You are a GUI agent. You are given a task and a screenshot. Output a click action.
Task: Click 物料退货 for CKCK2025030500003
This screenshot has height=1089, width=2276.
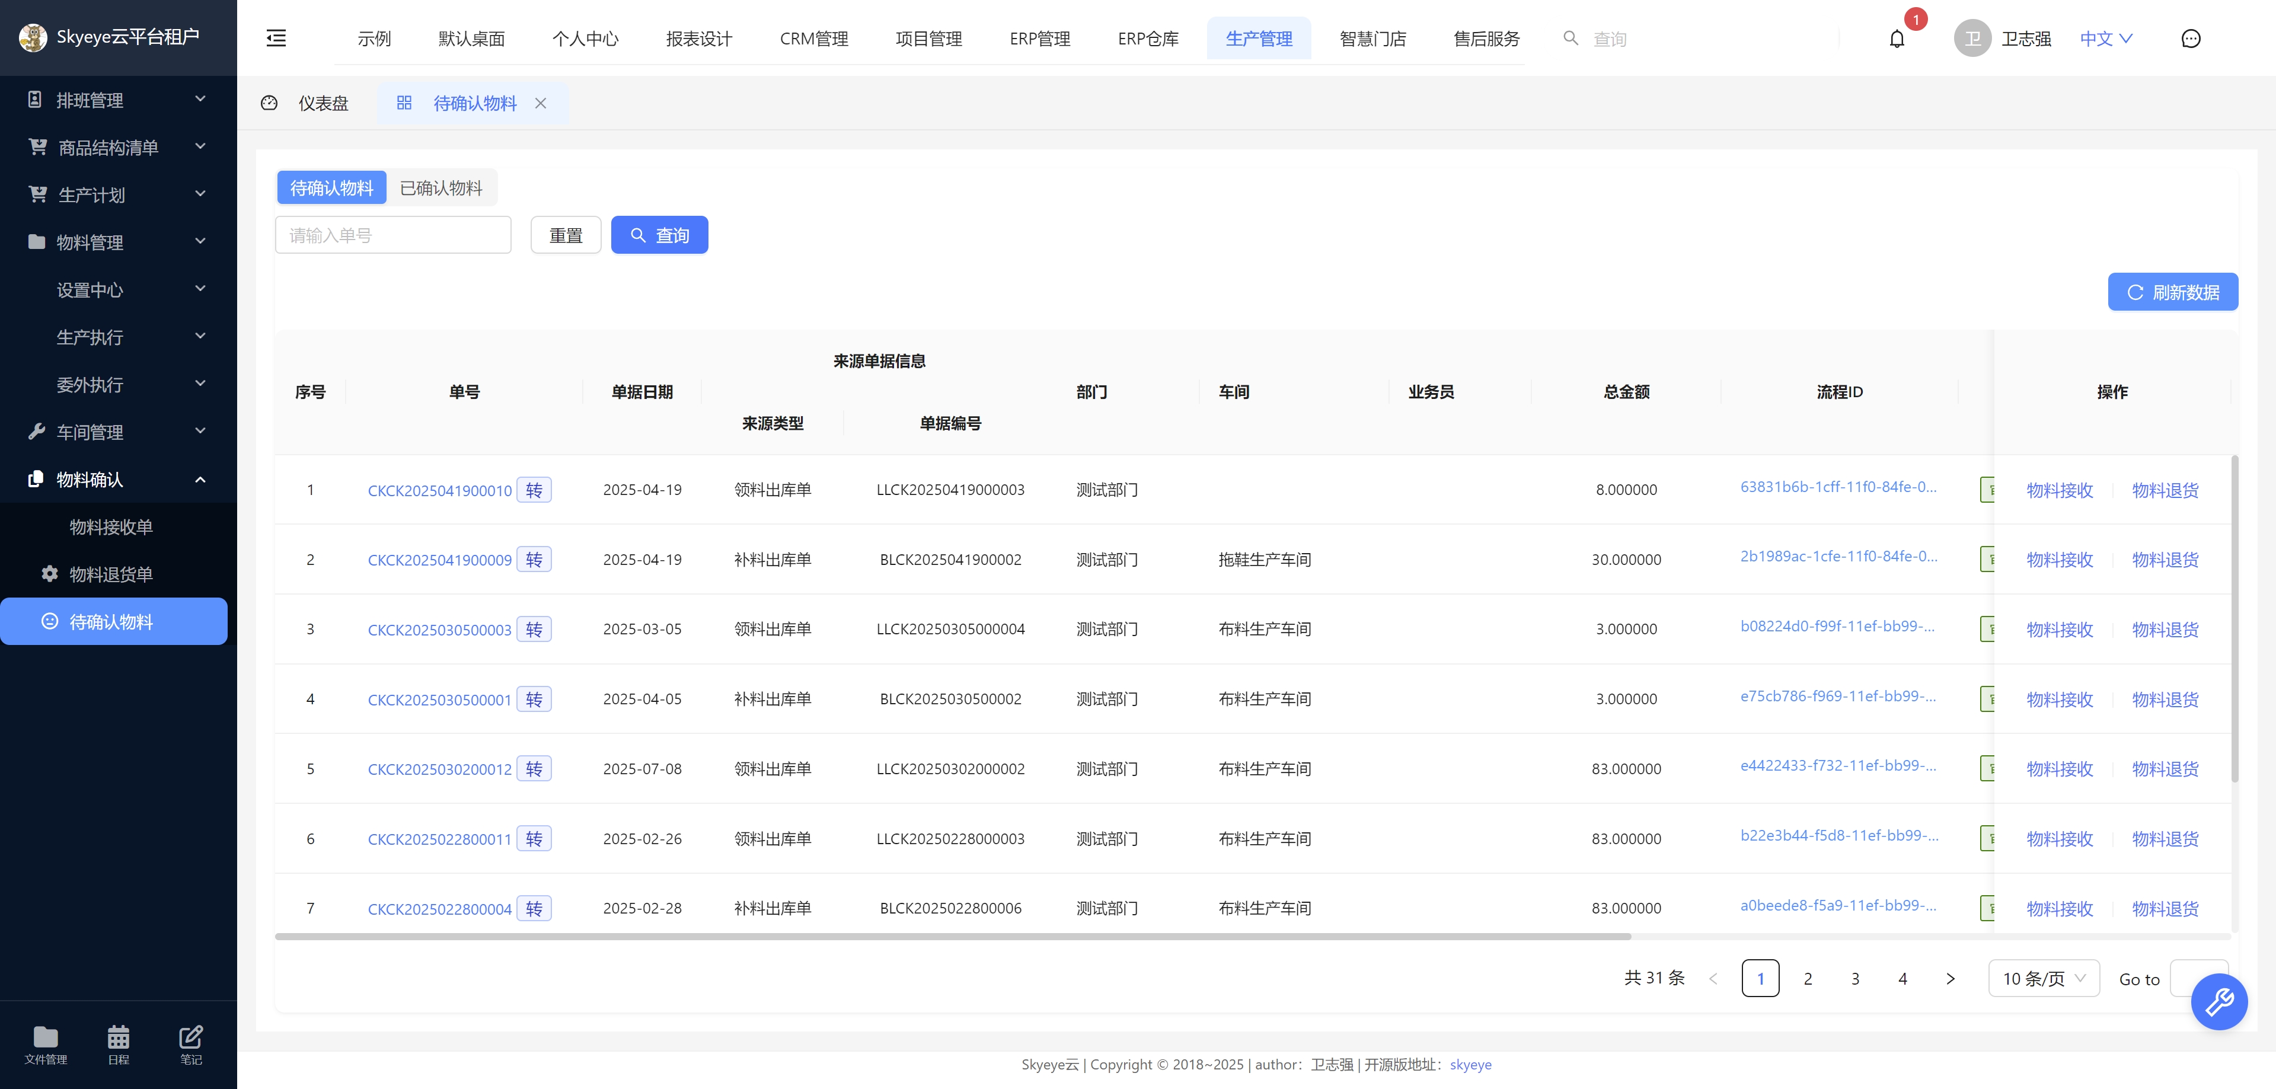point(2165,630)
